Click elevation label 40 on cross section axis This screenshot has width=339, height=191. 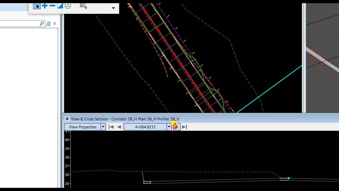pyautogui.click(x=67, y=140)
